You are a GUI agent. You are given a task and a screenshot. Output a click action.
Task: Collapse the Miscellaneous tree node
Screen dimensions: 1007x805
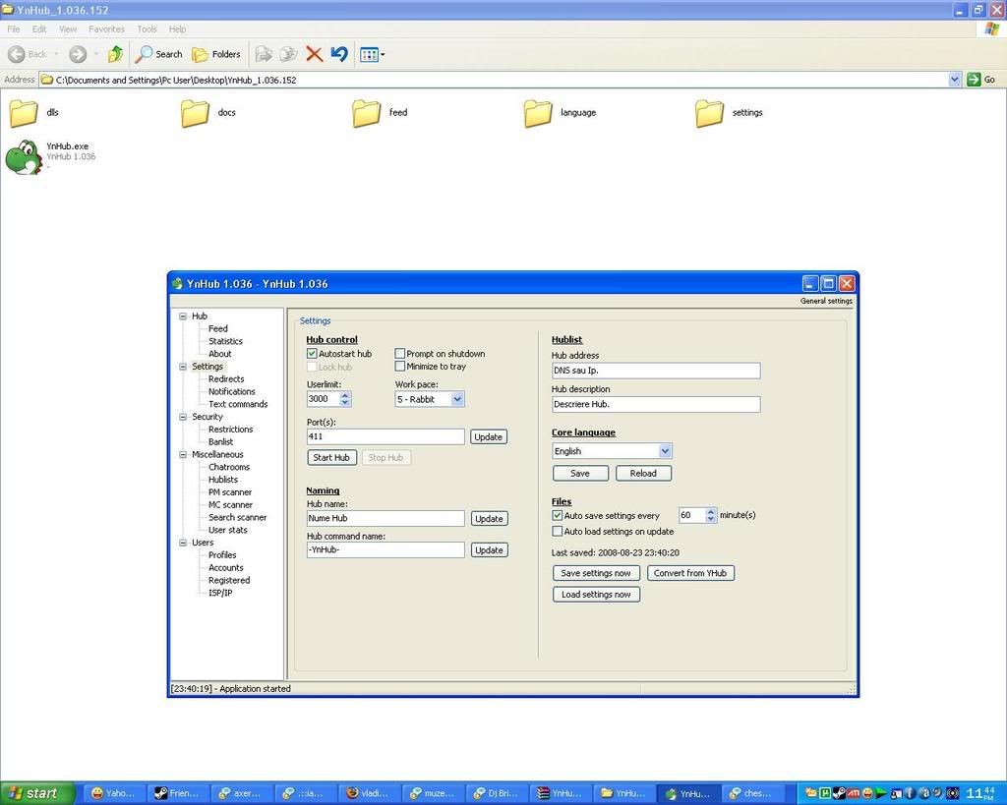pos(183,454)
